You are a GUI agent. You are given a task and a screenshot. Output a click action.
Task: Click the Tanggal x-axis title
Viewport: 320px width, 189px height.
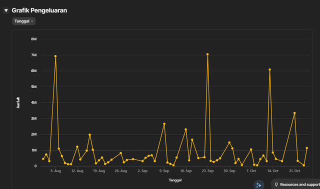[175, 180]
